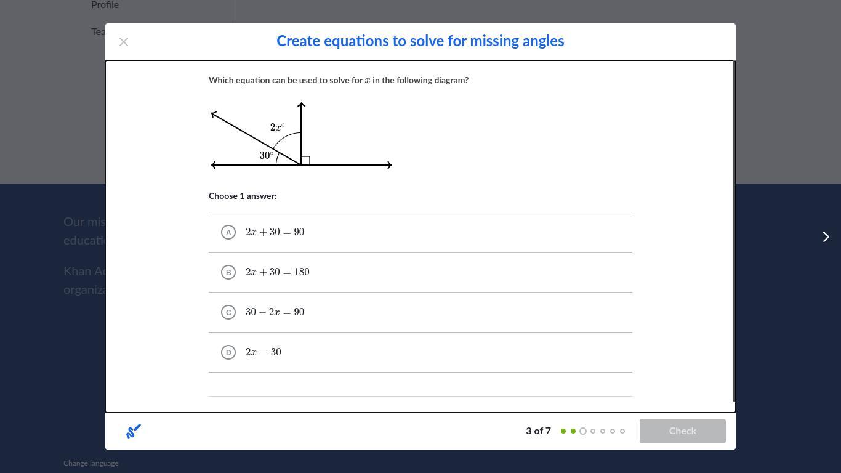Image resolution: width=841 pixels, height=473 pixels.
Task: Click the angle diagram image
Action: coord(301,137)
